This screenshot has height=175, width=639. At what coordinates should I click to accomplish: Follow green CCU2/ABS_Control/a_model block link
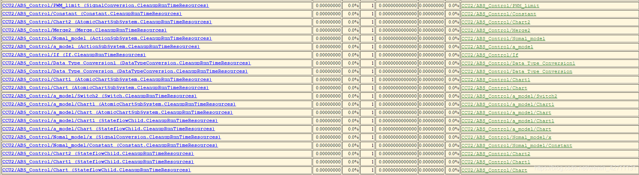(x=497, y=47)
